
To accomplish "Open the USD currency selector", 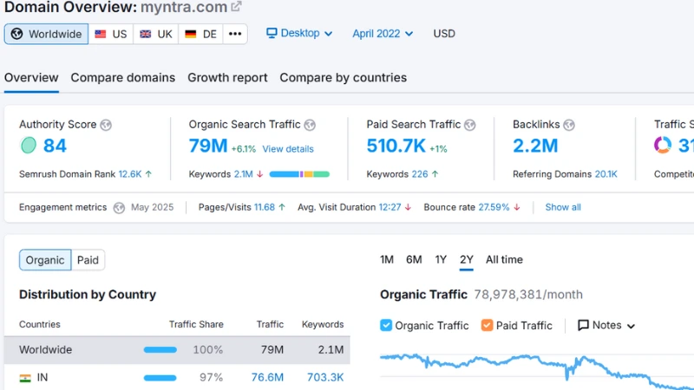I will (444, 34).
